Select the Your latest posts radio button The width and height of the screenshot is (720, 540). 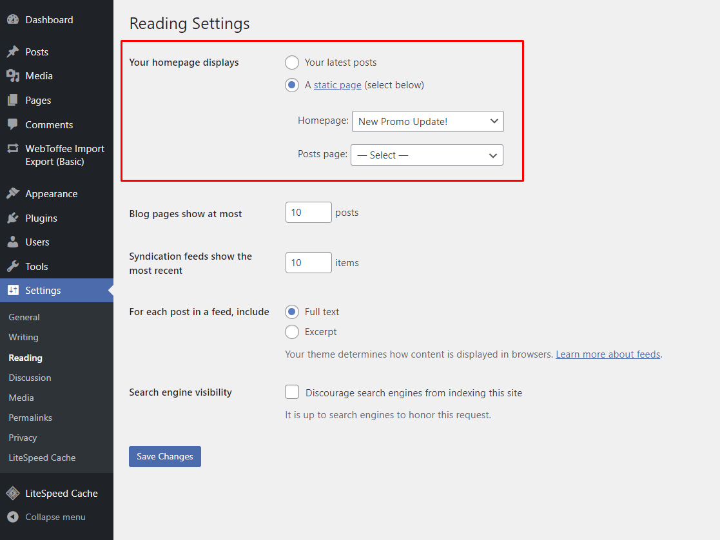coord(292,63)
